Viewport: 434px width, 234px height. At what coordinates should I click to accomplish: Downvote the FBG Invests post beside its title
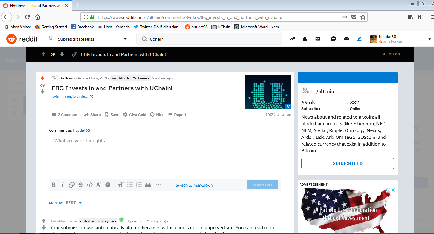42,92
